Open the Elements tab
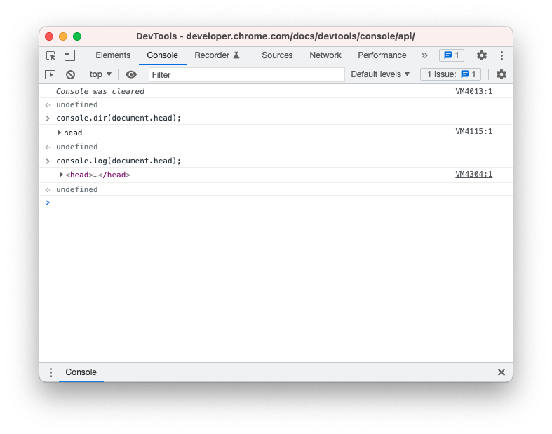 (x=113, y=55)
